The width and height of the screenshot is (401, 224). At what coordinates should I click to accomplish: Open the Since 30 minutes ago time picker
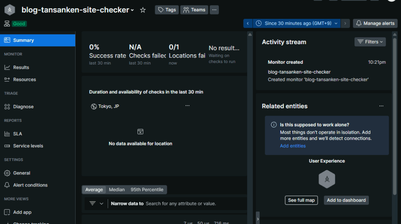pyautogui.click(x=297, y=23)
